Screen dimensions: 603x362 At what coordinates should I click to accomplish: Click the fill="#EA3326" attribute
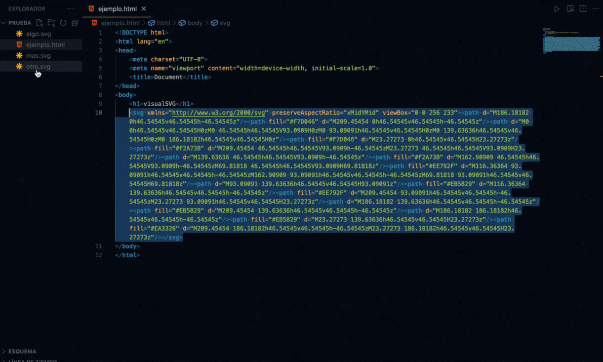point(154,228)
